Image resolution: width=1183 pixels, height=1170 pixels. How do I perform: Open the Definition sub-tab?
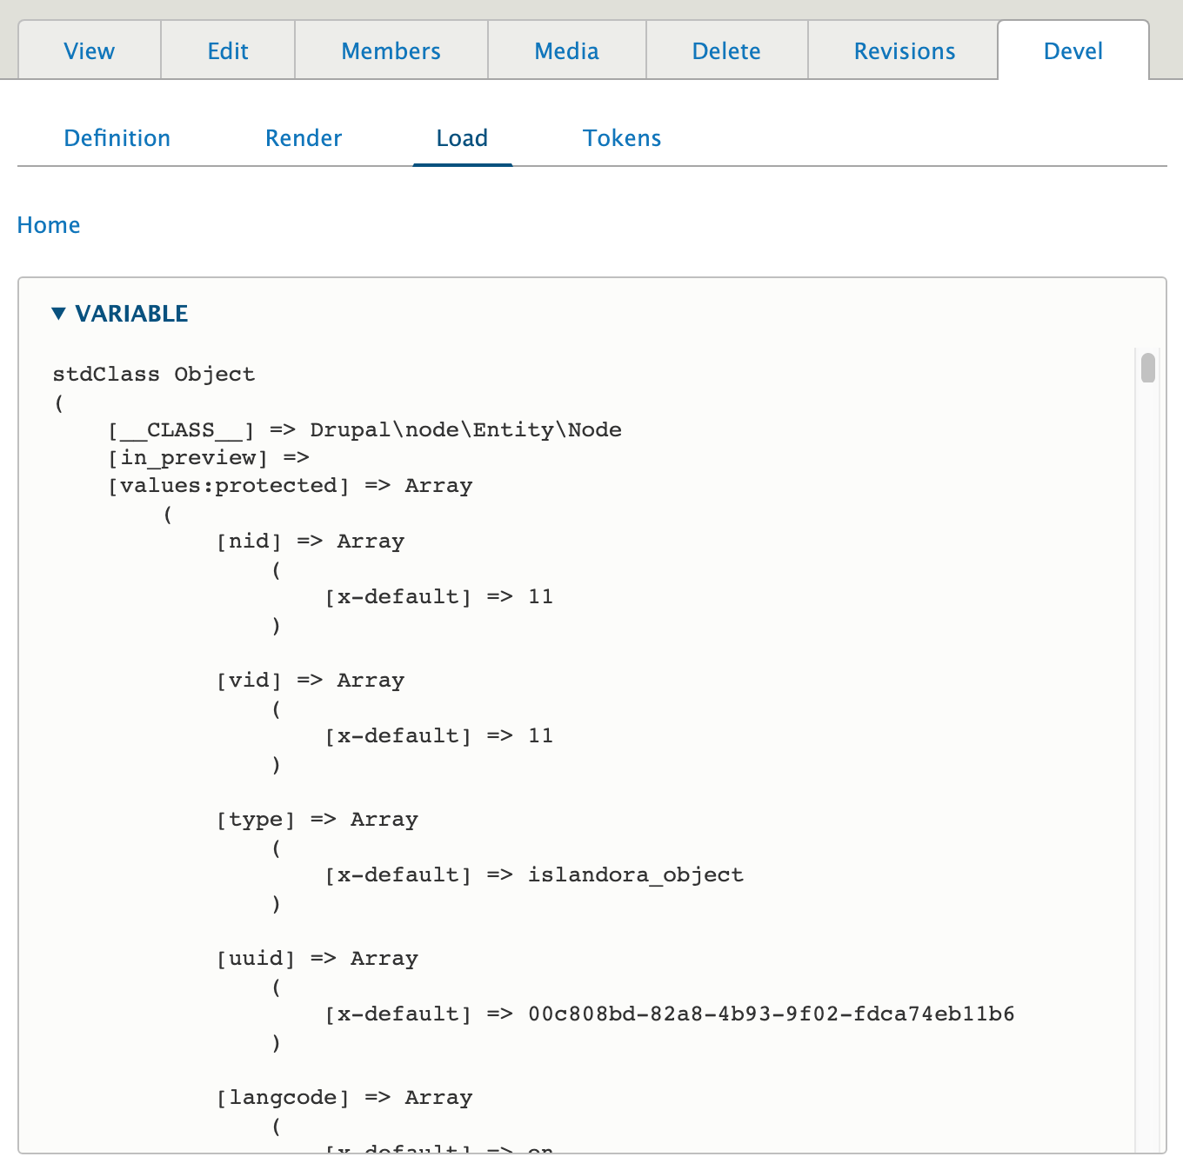pos(117,137)
